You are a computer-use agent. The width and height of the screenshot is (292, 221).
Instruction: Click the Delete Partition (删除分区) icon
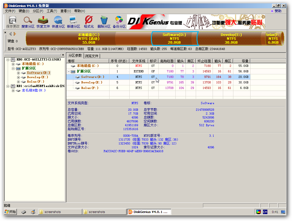(104, 22)
